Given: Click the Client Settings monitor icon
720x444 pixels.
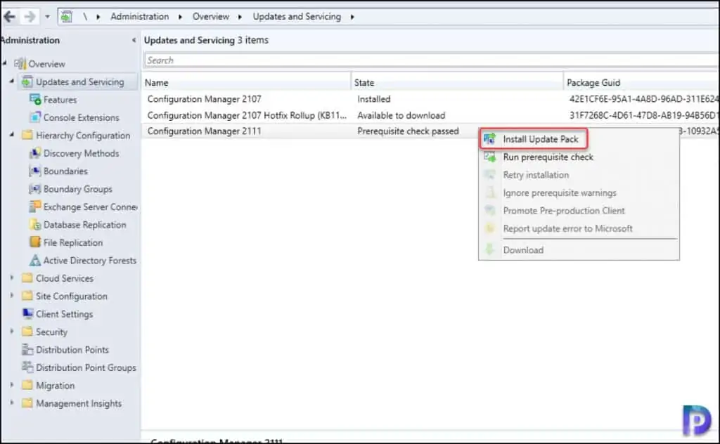Looking at the screenshot, I should [27, 314].
